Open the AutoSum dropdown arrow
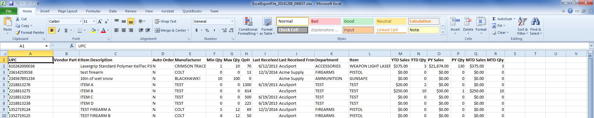The width and height of the screenshot is (594, 118). coord(514,19)
